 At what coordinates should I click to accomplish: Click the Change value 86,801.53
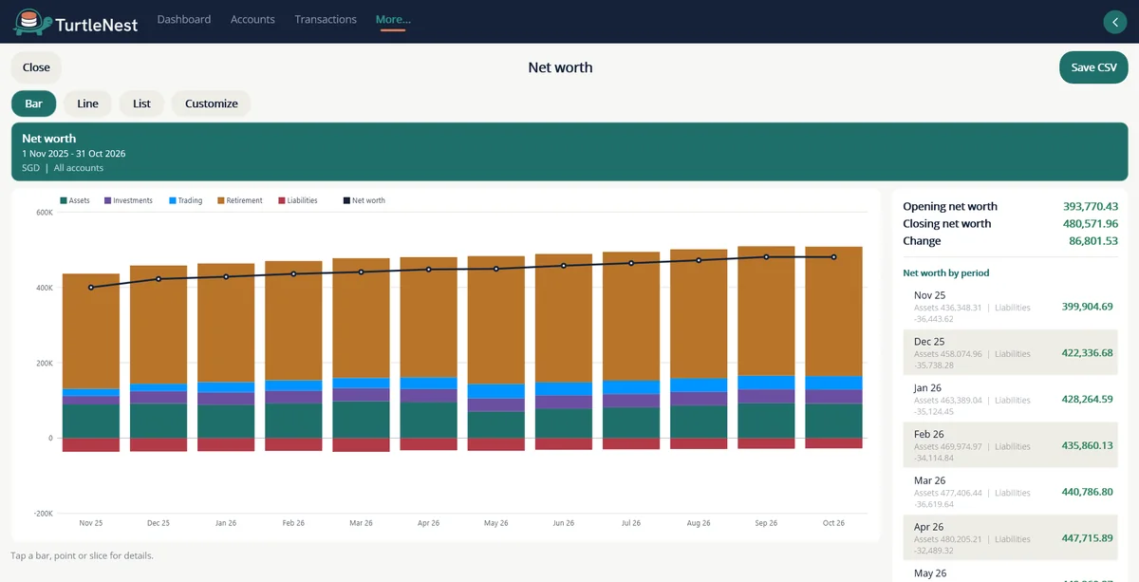pyautogui.click(x=1093, y=241)
